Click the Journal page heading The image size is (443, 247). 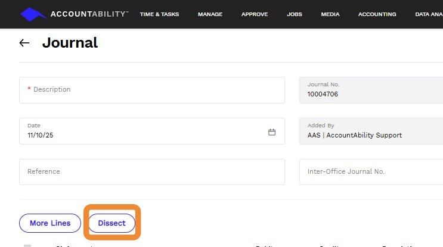70,43
